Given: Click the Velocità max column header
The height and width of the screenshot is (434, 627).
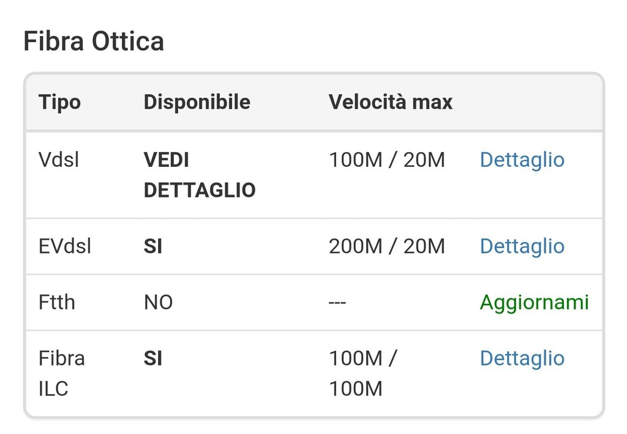Looking at the screenshot, I should tap(390, 102).
